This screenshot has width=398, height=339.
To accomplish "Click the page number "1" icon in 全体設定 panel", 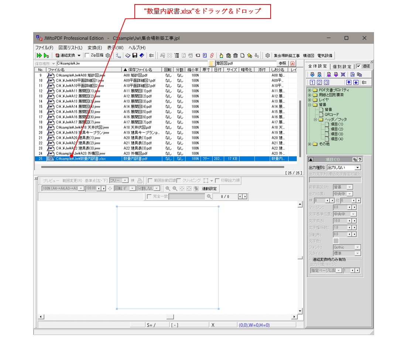I will (312, 82).
